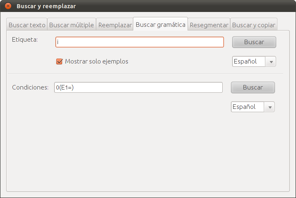
Task: Open the Español combo below Condiciones Buscar
Action: click(x=253, y=107)
